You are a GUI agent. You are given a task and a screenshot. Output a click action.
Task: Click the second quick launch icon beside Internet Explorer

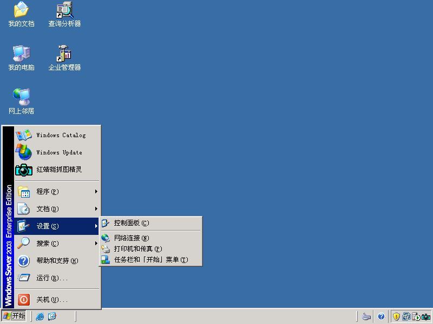[52, 316]
